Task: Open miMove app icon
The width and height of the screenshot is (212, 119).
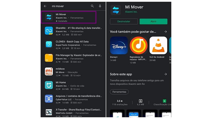Action: tap(49, 71)
